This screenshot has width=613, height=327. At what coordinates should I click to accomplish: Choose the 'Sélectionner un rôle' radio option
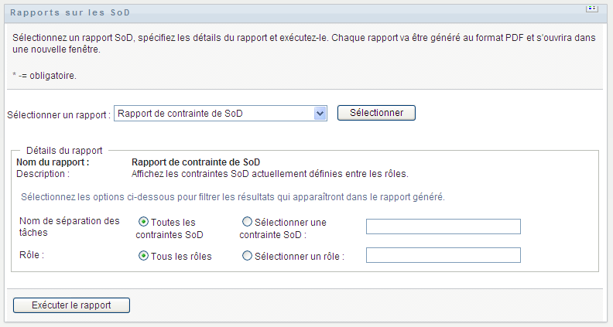(x=248, y=257)
